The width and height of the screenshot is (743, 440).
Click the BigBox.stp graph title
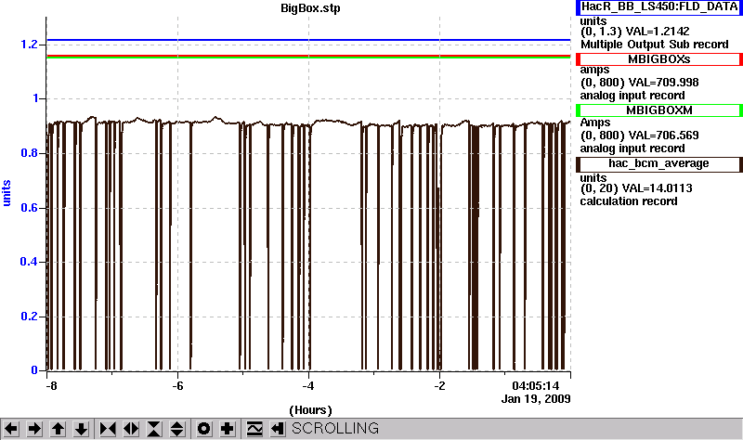[x=310, y=8]
